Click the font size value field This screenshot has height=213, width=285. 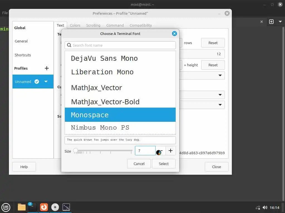coord(145,151)
